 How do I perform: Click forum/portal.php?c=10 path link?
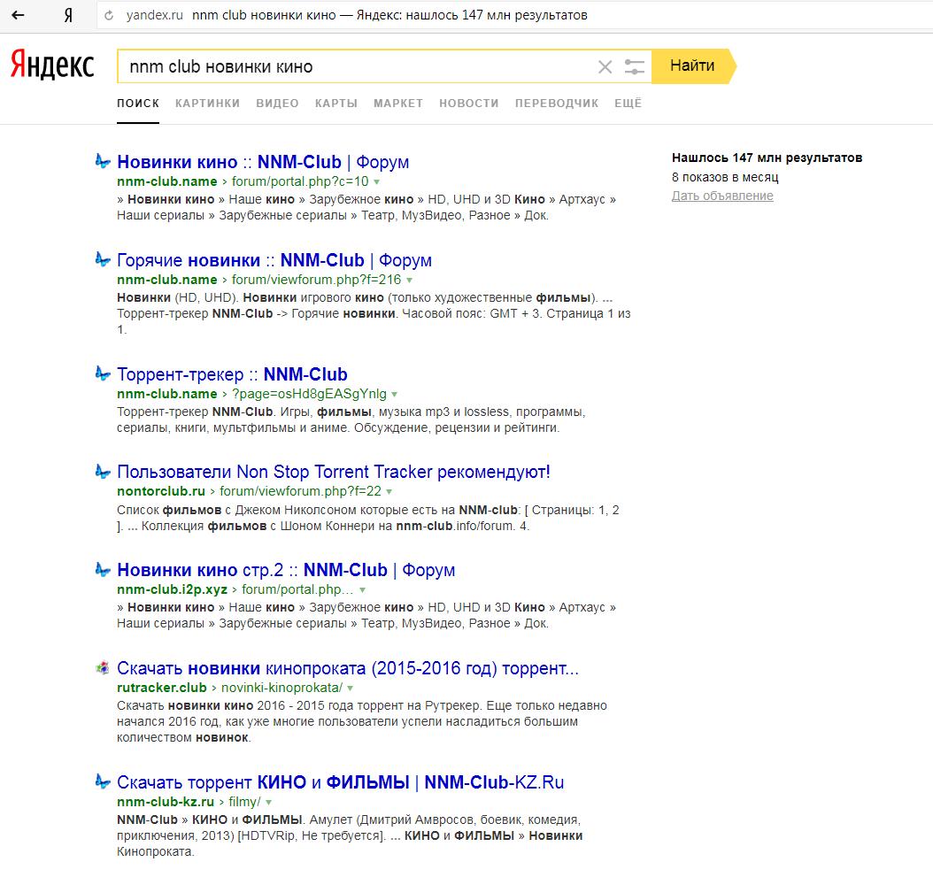click(300, 181)
